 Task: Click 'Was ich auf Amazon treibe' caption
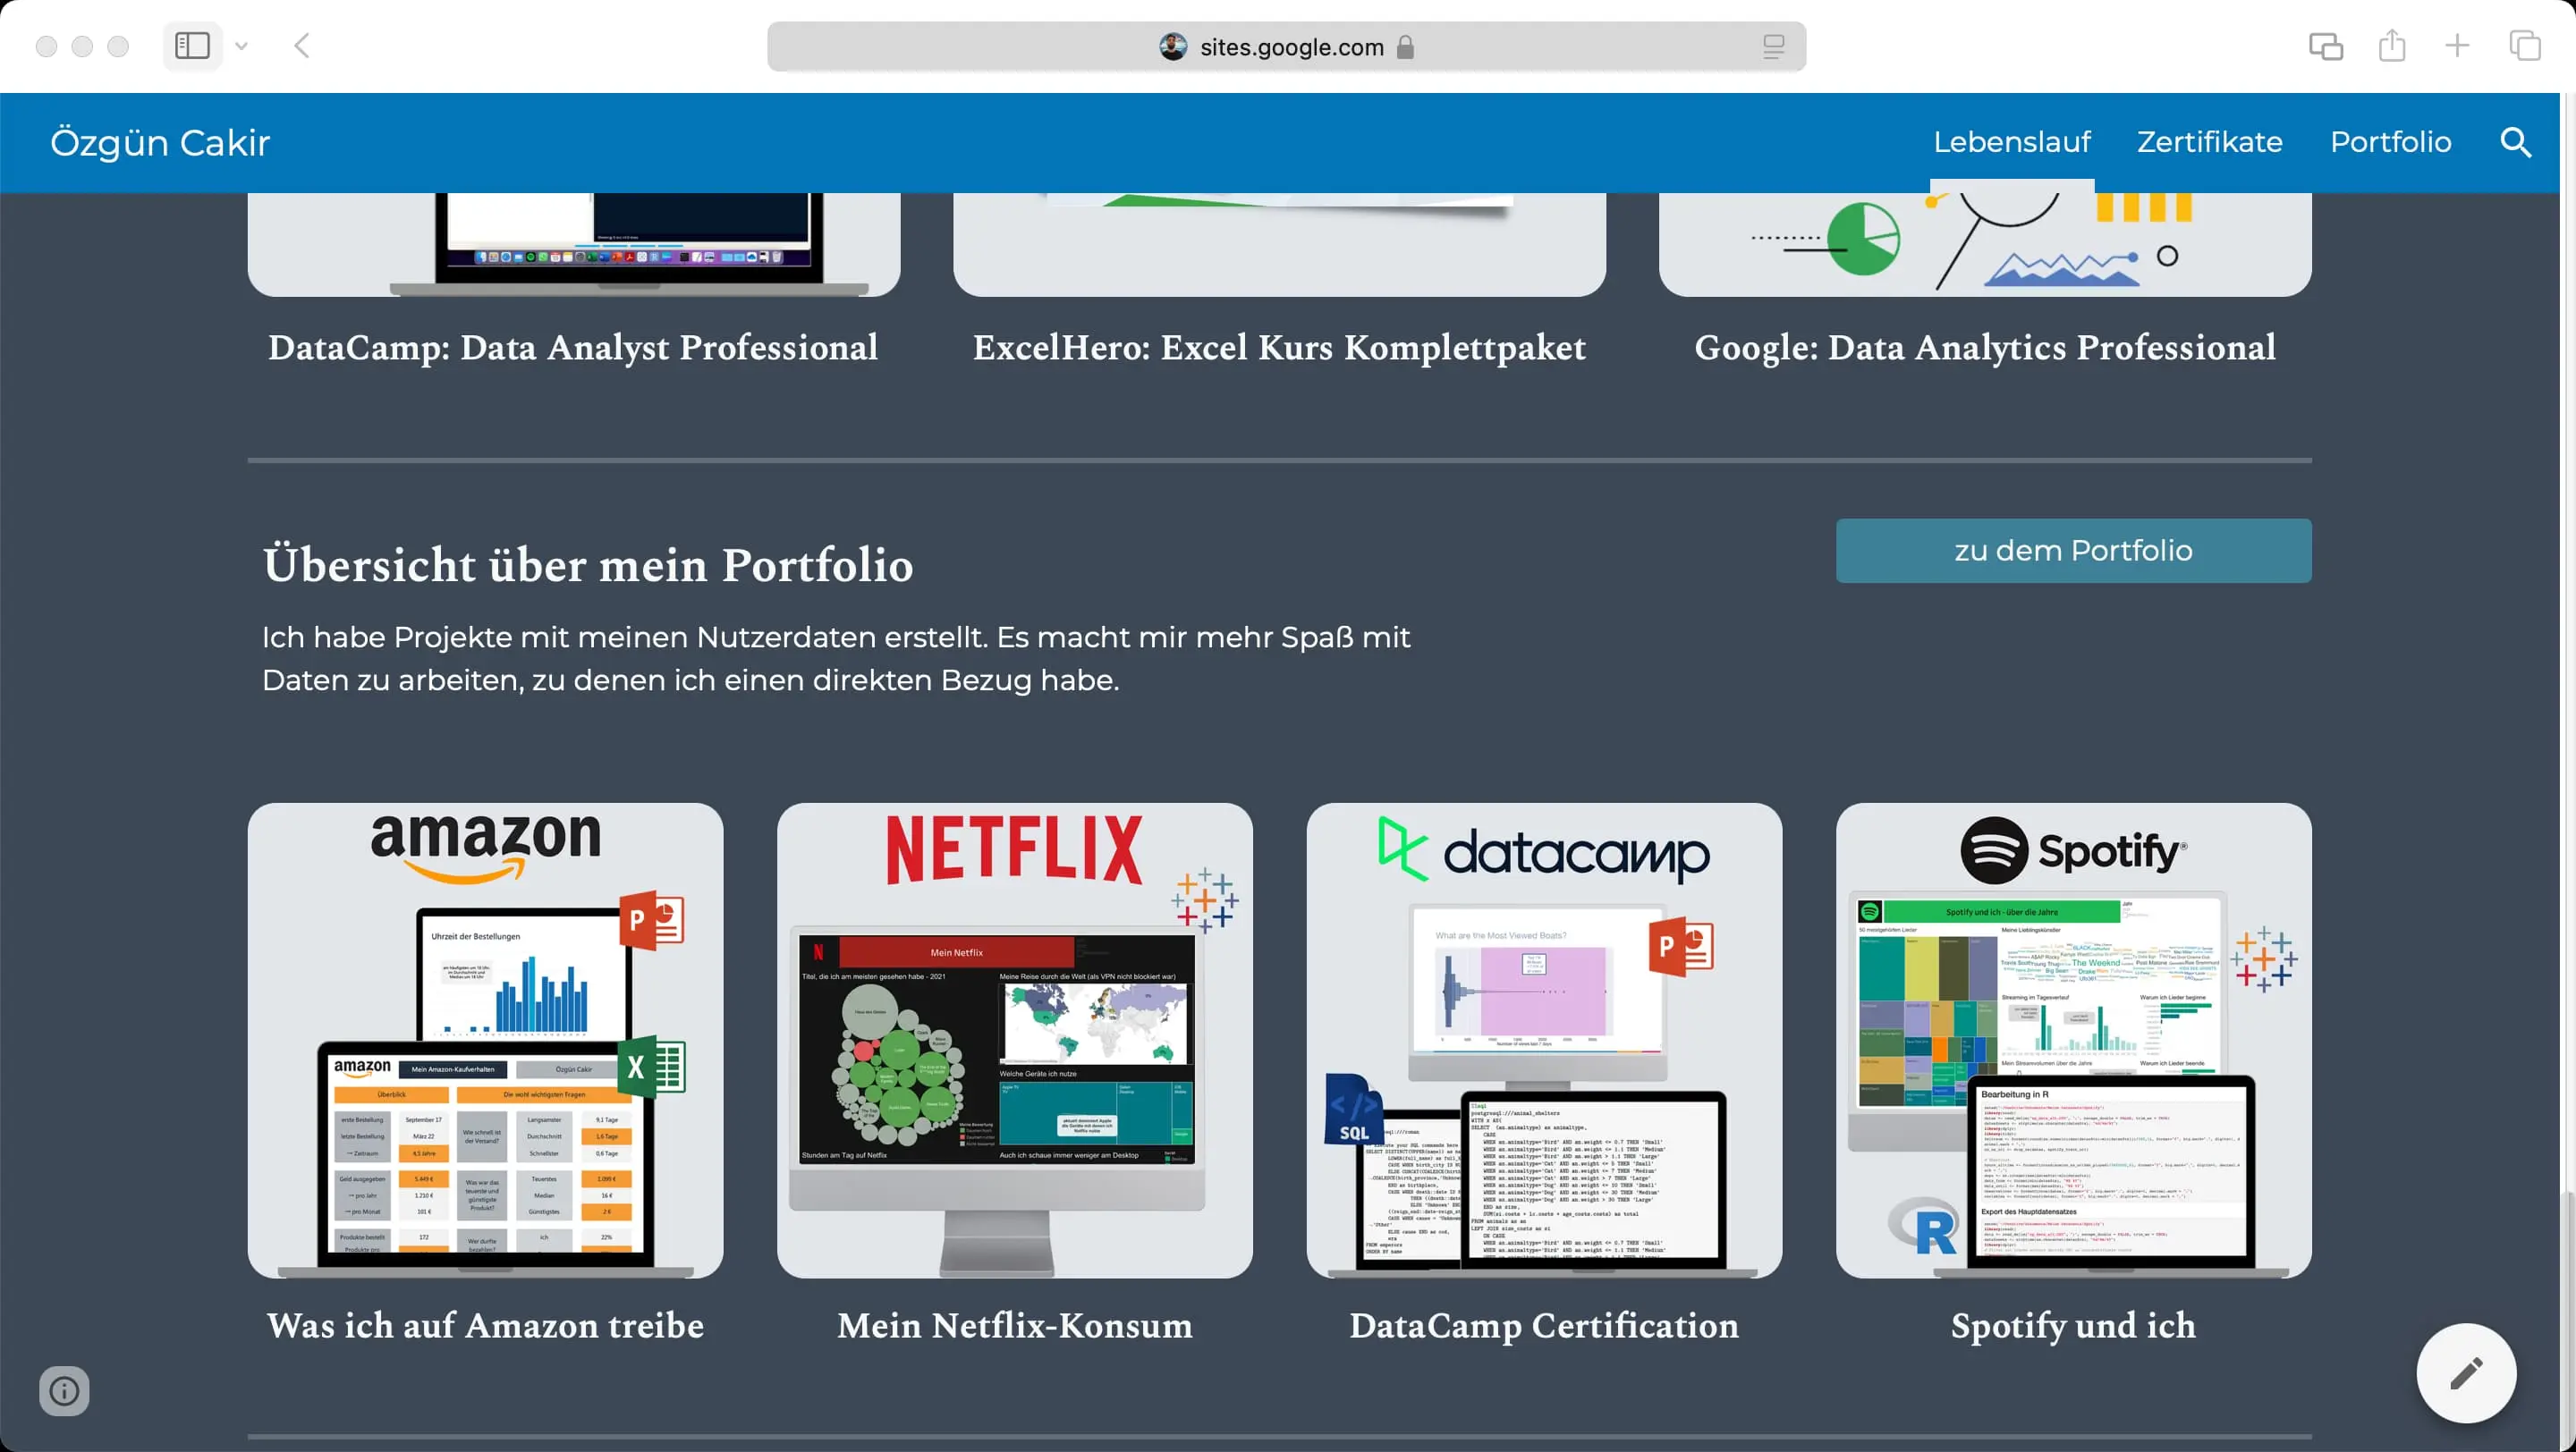(485, 1325)
